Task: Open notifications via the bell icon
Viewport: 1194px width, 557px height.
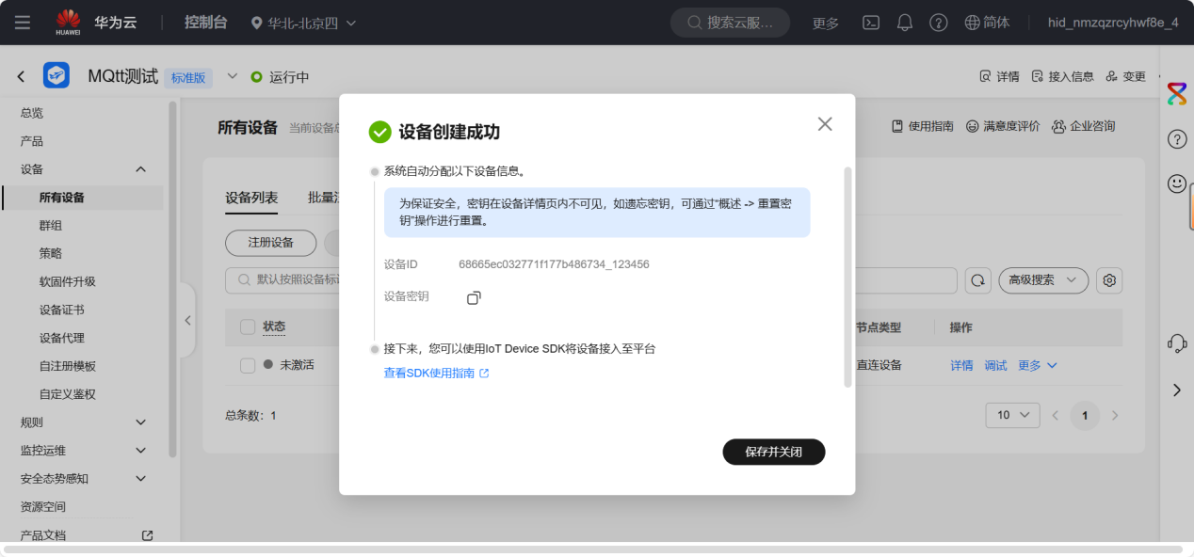Action: tap(904, 22)
